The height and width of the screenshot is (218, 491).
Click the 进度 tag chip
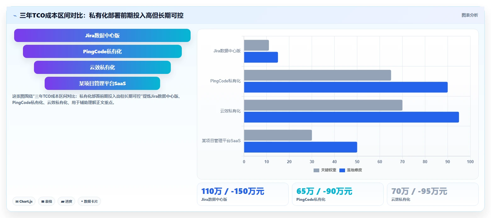pyautogui.click(x=66, y=201)
